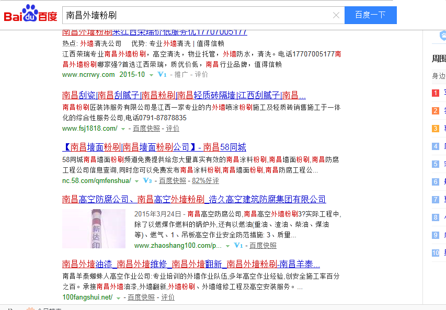
Task: Clear the search box with the X icon
Action: tap(336, 15)
